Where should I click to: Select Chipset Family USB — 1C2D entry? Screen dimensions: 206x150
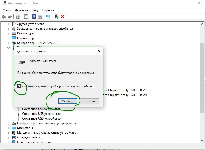125,95
